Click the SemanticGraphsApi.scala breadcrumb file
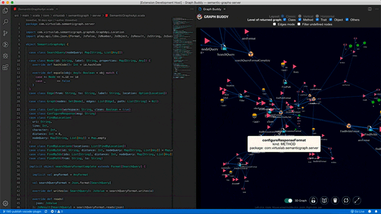The image size is (381, 214). tap(127, 15)
